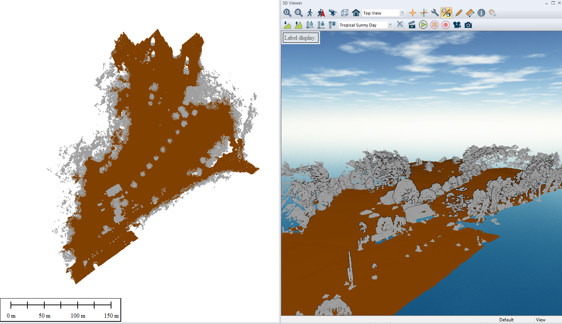Click the Label display box
This screenshot has height=324, width=562.
pyautogui.click(x=301, y=38)
